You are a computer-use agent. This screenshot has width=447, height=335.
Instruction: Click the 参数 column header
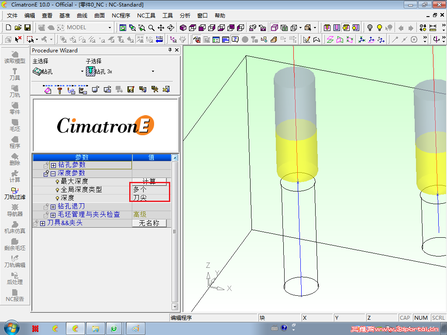click(83, 157)
